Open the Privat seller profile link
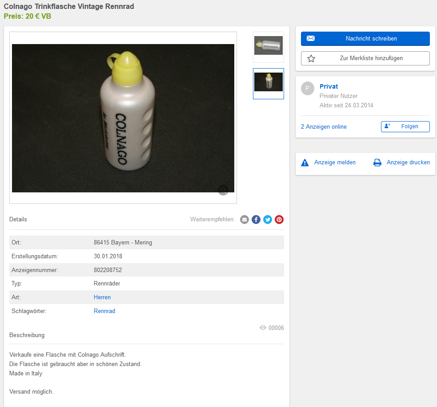437x407 pixels. click(329, 86)
